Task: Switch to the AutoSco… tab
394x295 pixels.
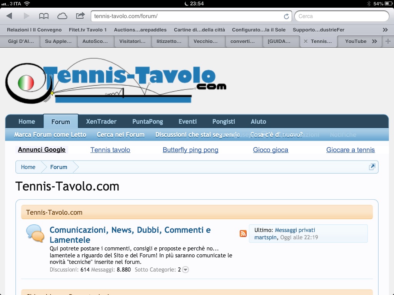Action: (95, 41)
